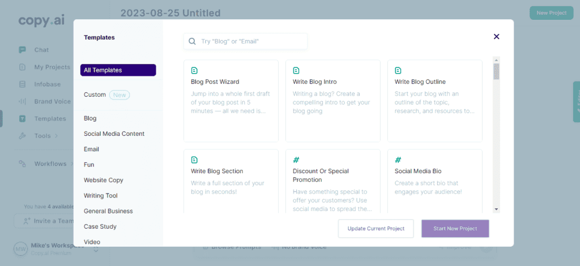This screenshot has width=580, height=266.
Task: Open My Projects in the sidebar
Action: [x=52, y=67]
